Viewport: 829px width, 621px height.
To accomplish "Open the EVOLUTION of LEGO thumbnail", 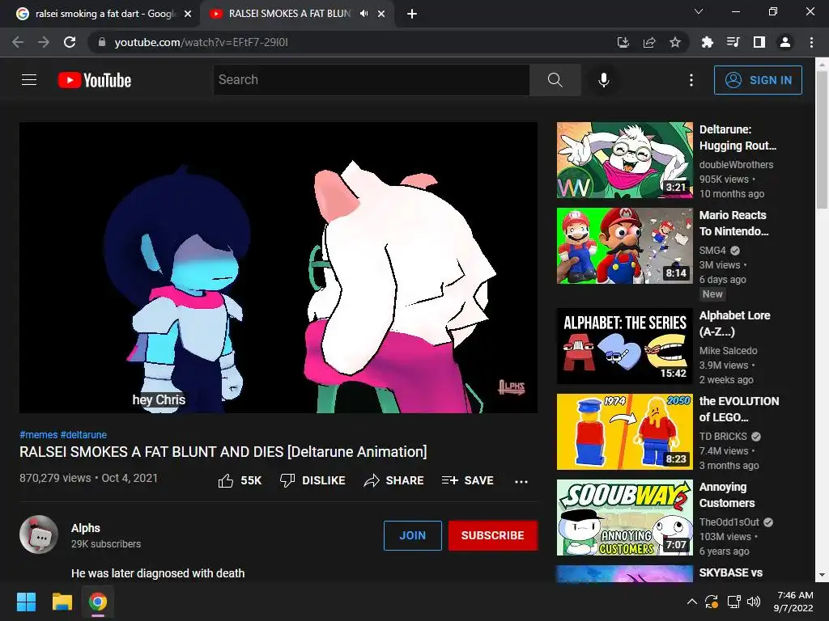I will (x=624, y=432).
